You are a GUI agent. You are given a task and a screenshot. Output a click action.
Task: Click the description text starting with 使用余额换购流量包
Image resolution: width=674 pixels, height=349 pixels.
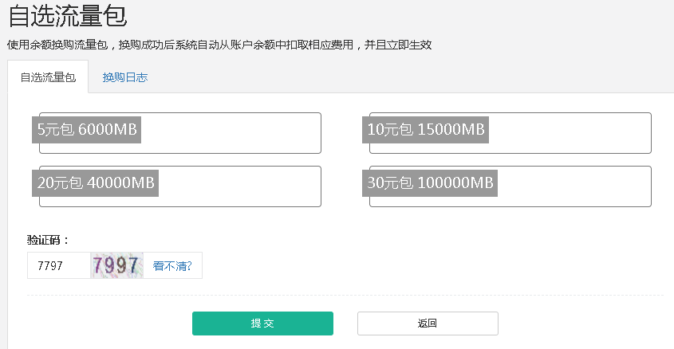click(x=219, y=45)
